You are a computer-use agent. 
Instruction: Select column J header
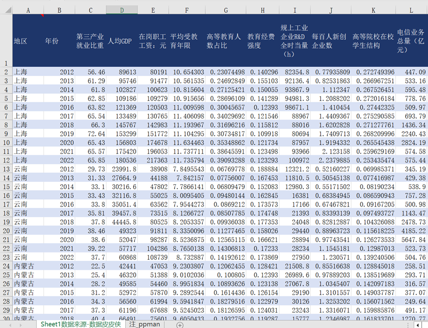pos(331,10)
